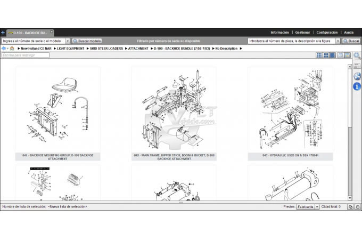Screen dimensions: 362x240
Task: Open the bottom-left partially visible valve diagram thumbnail
Action: 57,183
